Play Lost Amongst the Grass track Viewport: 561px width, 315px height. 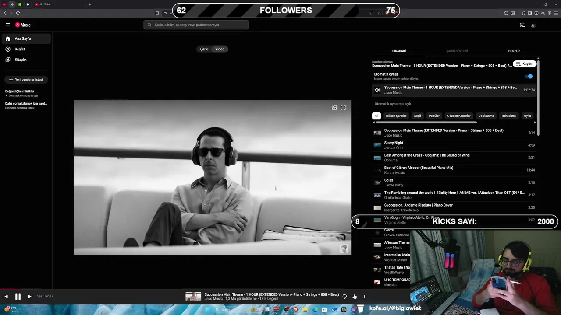click(454, 157)
